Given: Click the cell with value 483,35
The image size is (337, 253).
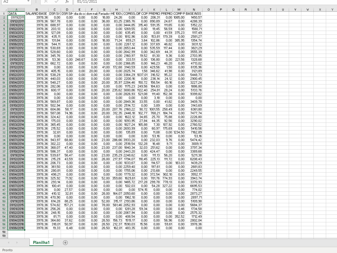Looking at the screenshot, I should pos(129,228).
